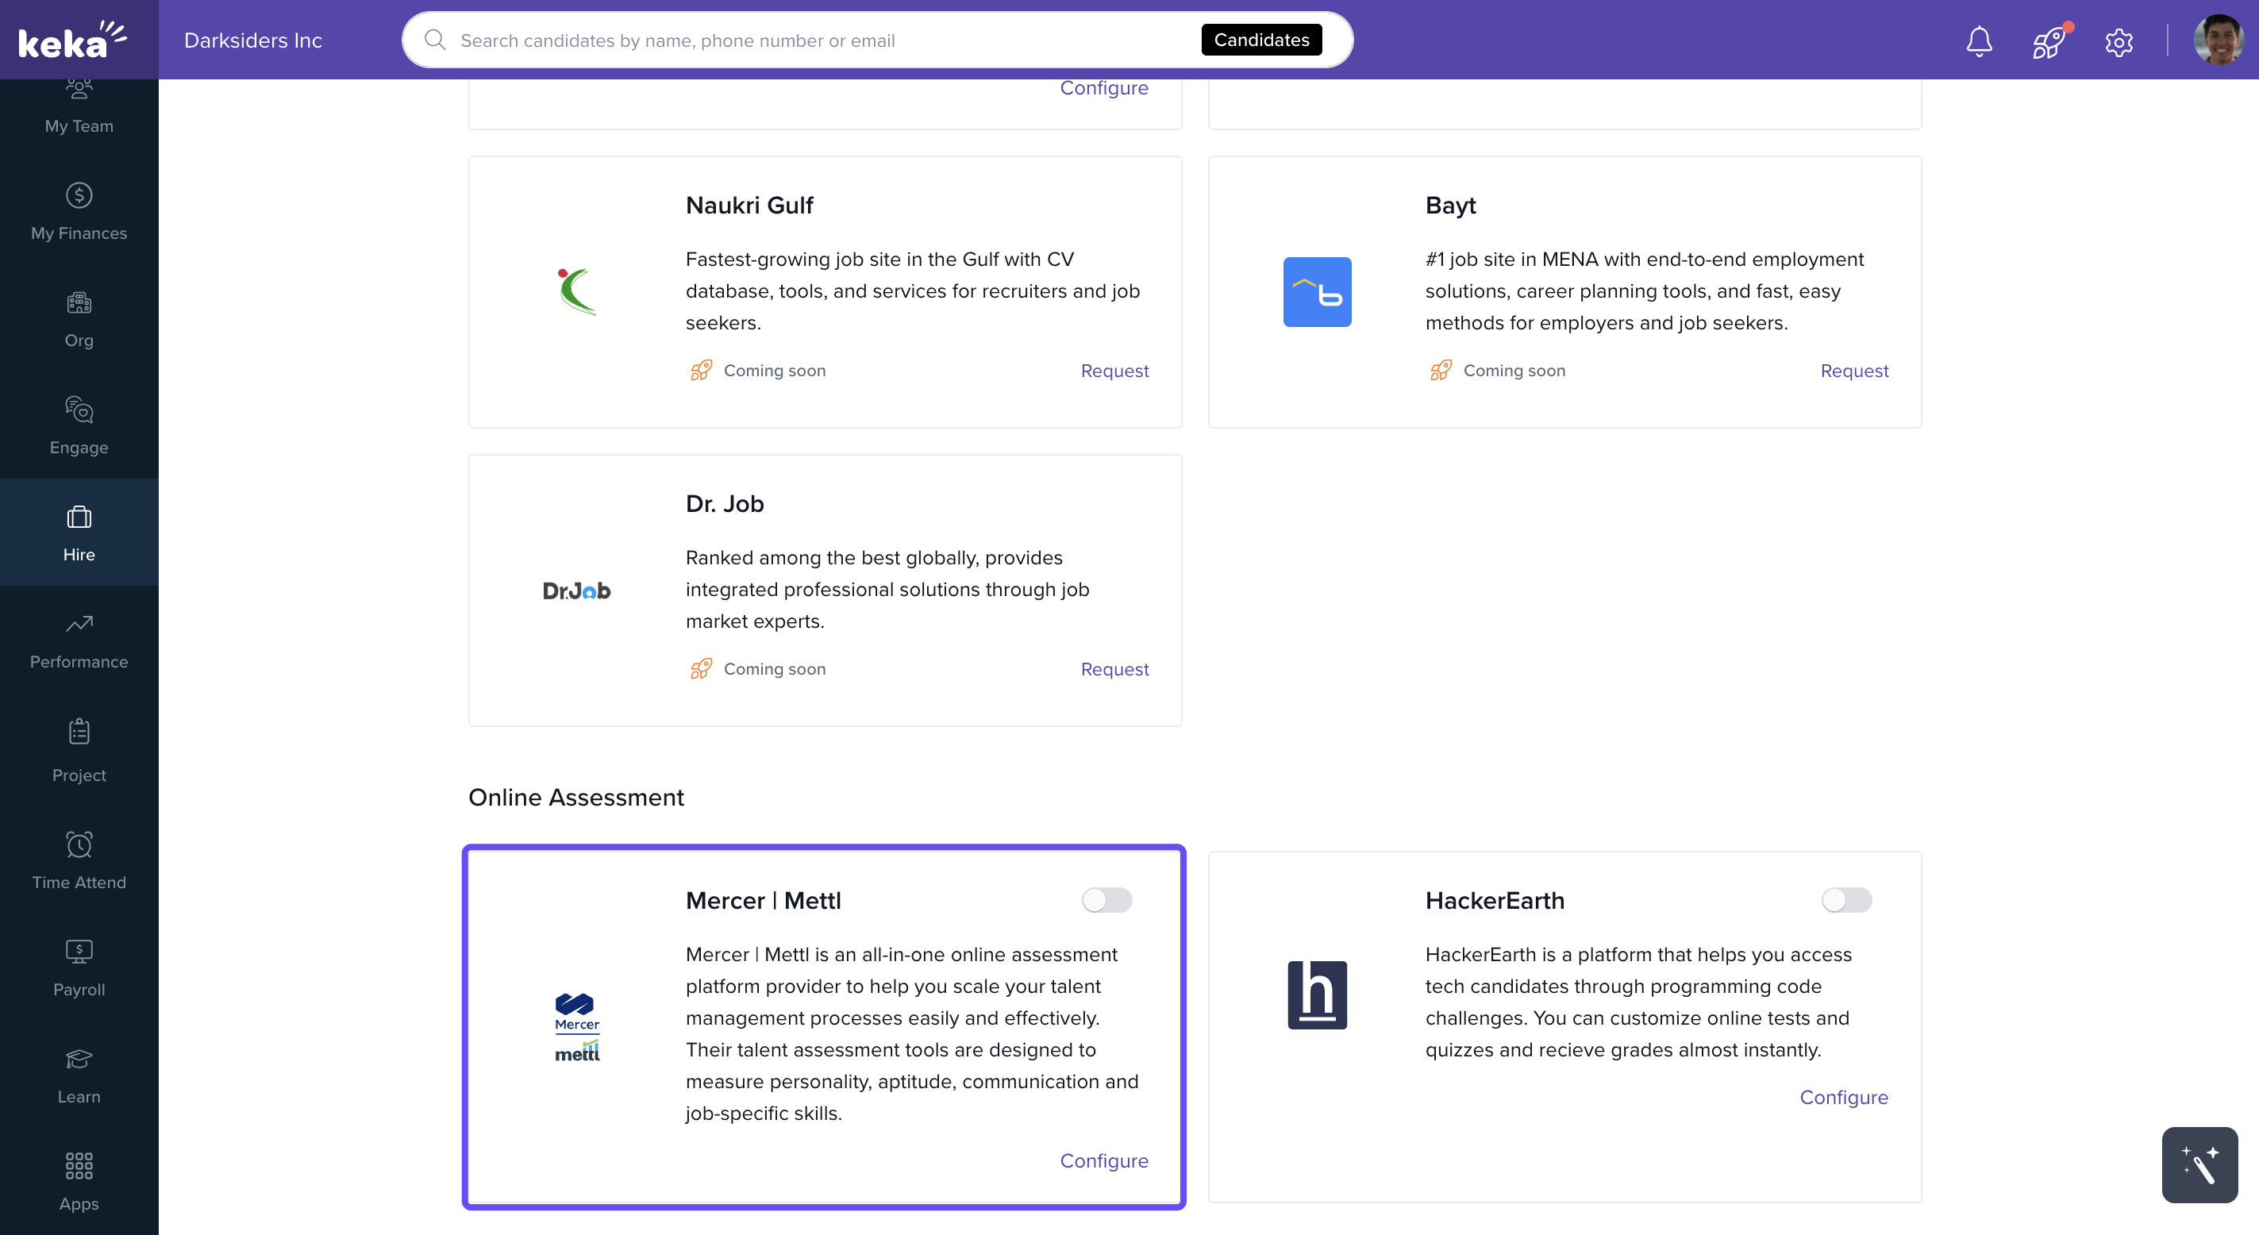This screenshot has height=1235, width=2259.
Task: Click the Candidates search scope selector
Action: [x=1260, y=40]
